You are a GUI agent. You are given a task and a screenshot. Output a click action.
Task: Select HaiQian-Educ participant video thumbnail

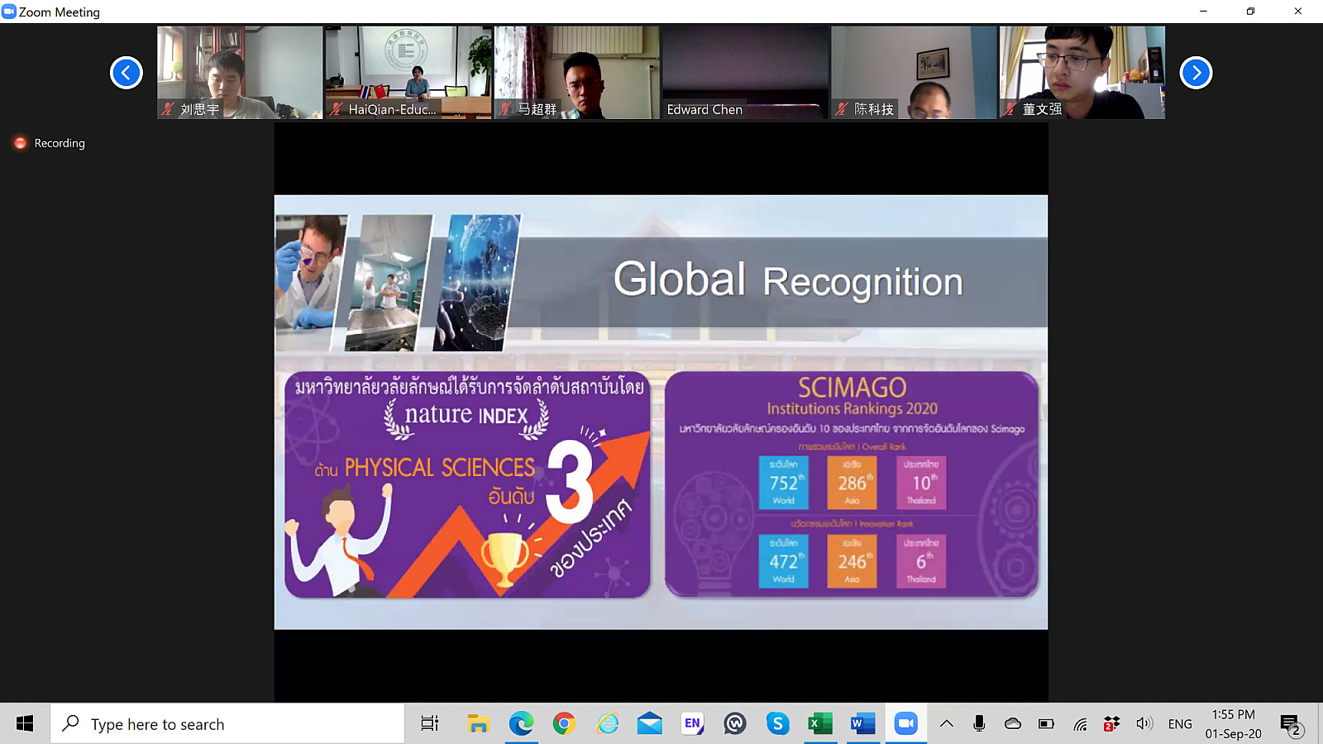tap(408, 72)
